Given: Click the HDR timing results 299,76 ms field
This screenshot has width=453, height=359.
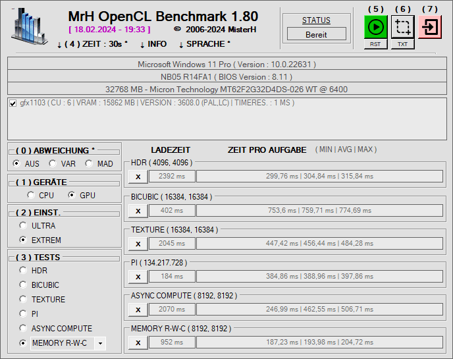Looking at the screenshot, I should click(x=319, y=177).
